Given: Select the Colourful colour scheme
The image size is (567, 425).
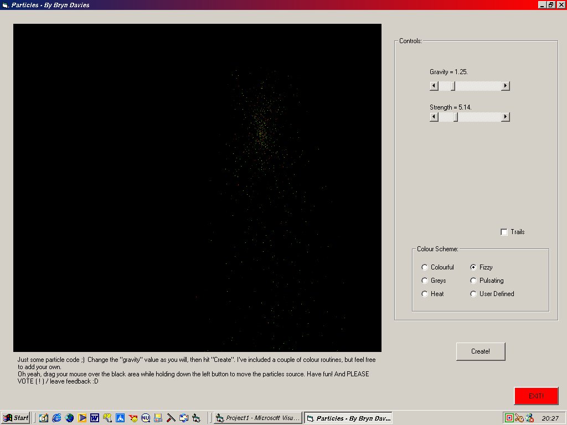Looking at the screenshot, I should point(425,267).
